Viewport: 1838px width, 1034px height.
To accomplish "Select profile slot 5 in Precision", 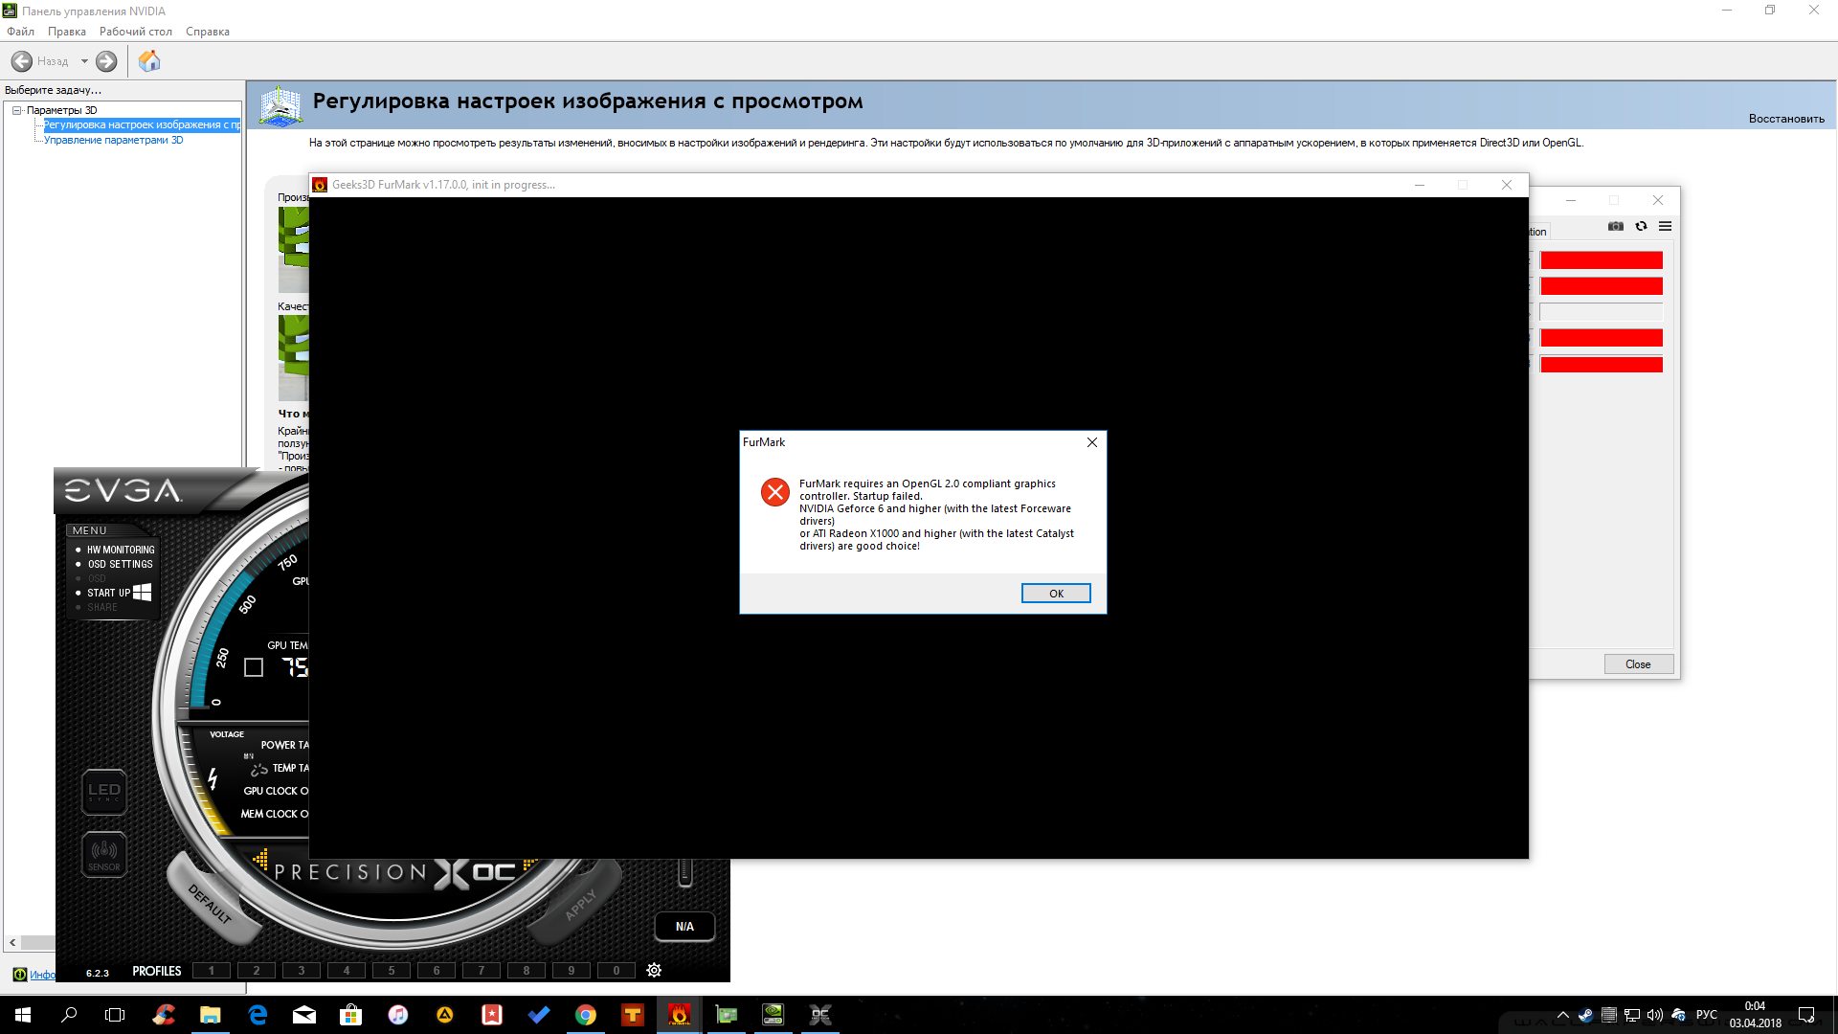I will pos(391,970).
